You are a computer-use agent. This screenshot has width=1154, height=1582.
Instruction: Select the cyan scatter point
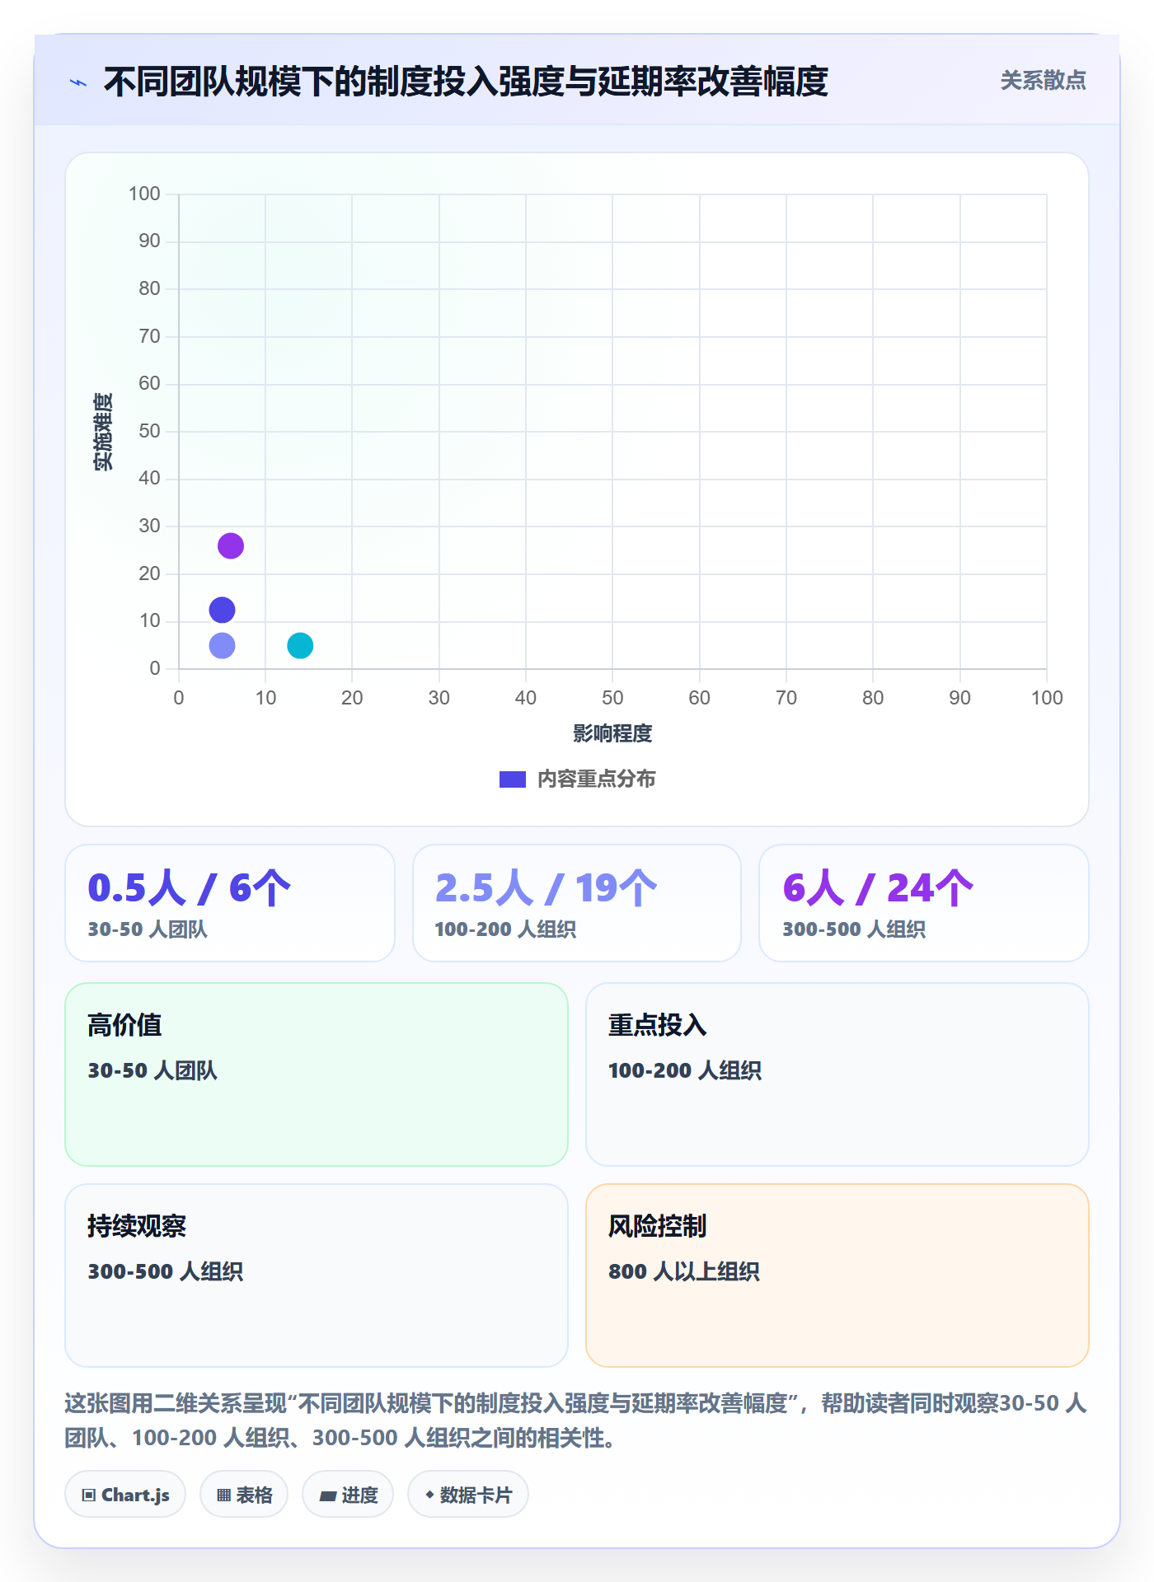point(300,645)
